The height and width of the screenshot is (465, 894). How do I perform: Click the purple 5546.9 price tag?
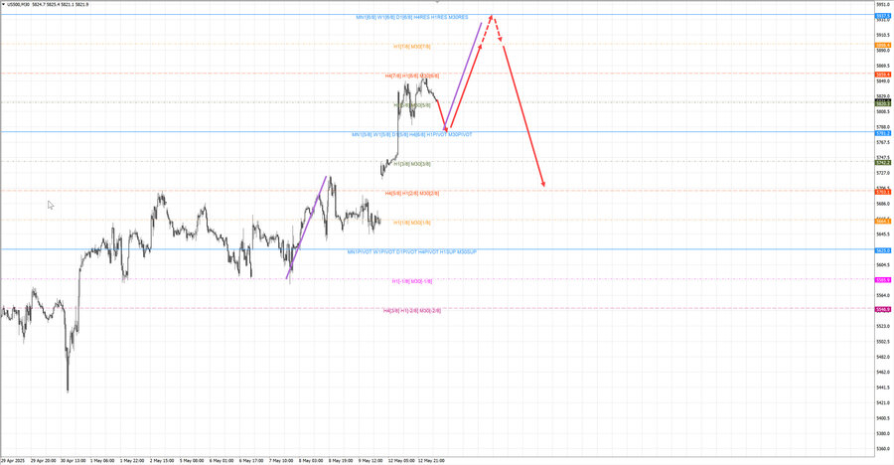tap(883, 309)
